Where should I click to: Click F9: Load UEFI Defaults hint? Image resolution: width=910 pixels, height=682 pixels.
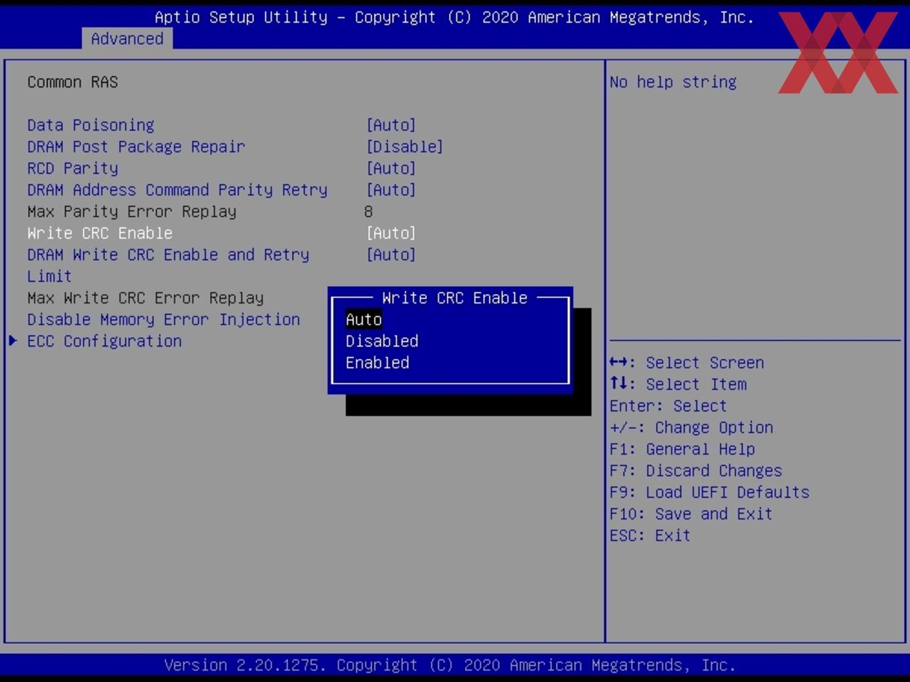click(x=709, y=492)
